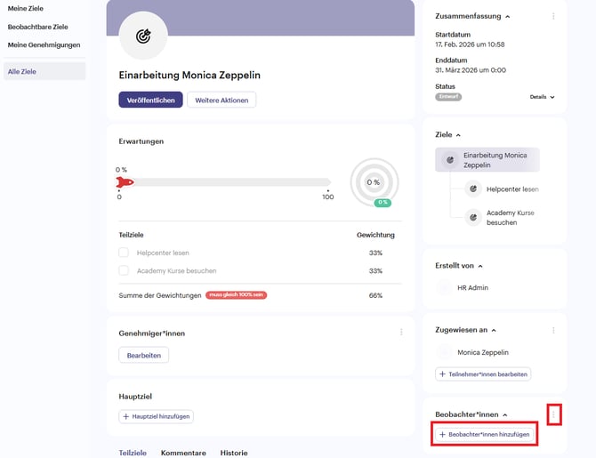Open Beobachtbare Ziele in the sidebar
This screenshot has height=458, width=596.
coord(37,27)
